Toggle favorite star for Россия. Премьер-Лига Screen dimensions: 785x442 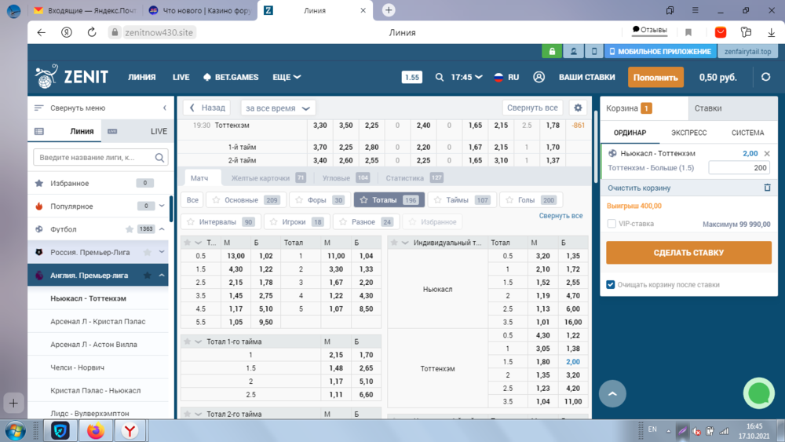(x=148, y=252)
